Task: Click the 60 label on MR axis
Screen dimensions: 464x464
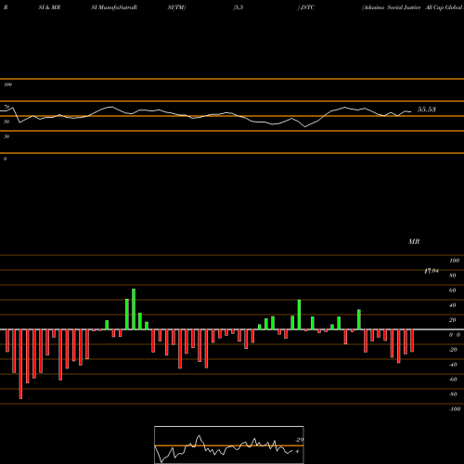Action: pyautogui.click(x=453, y=290)
